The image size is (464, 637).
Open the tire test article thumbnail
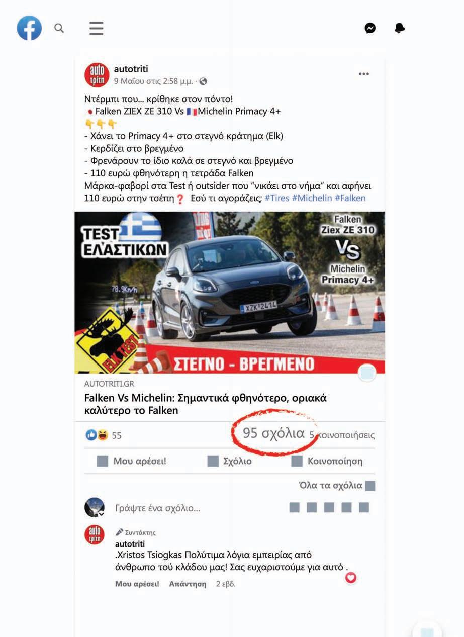tap(230, 293)
